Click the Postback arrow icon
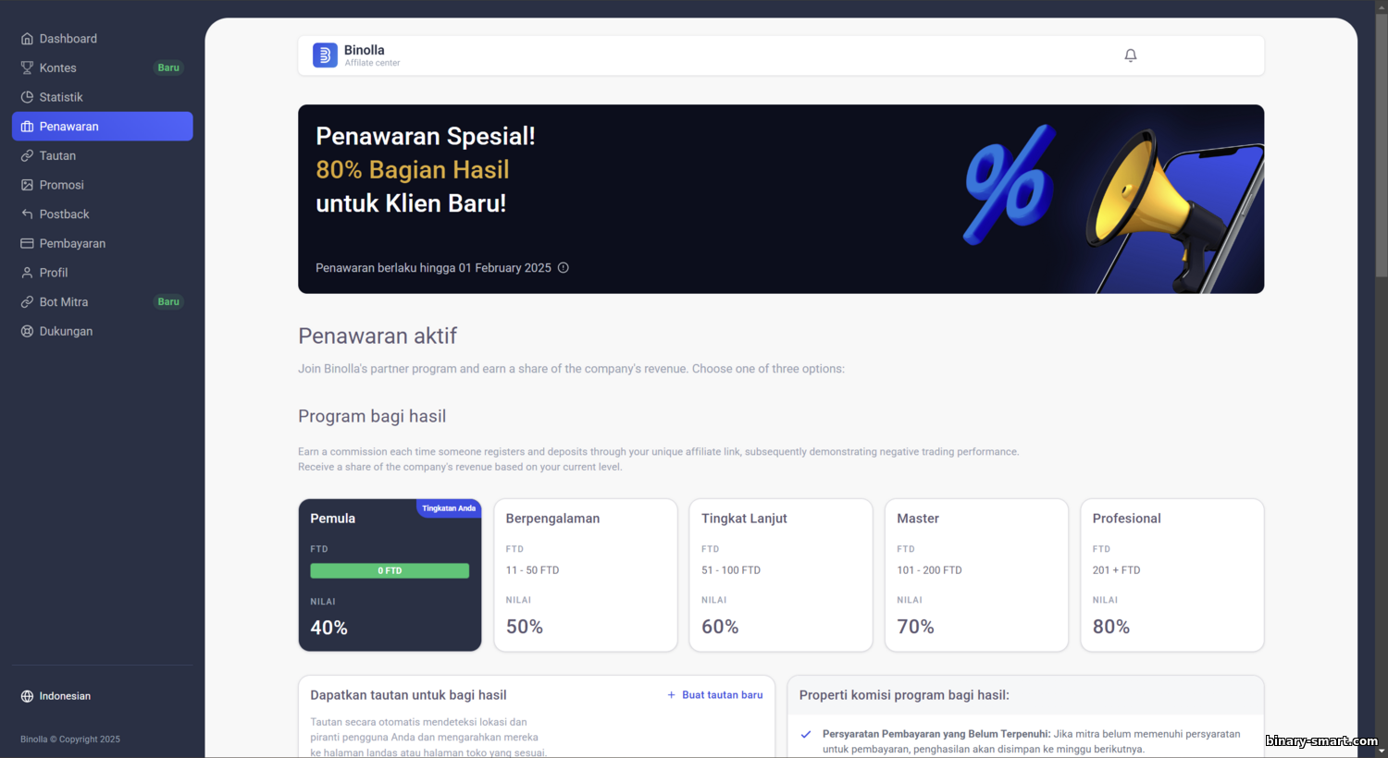Image resolution: width=1388 pixels, height=758 pixels. (27, 214)
